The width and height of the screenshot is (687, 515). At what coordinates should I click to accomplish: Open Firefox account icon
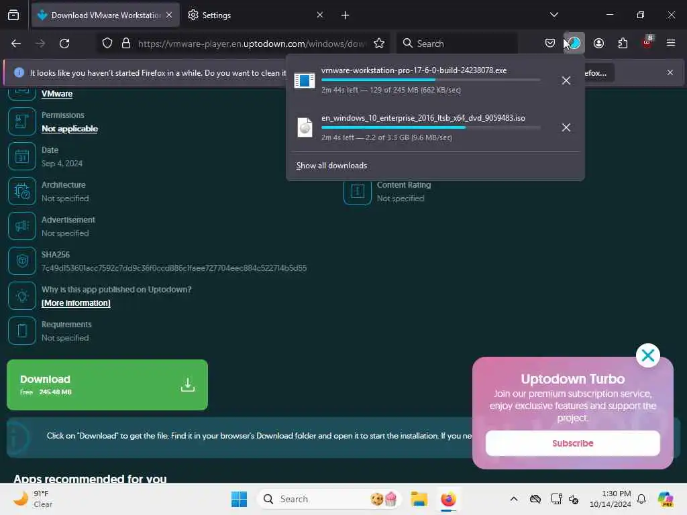click(598, 44)
